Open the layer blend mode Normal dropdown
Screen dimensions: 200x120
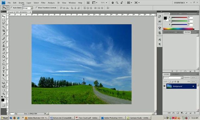173,78
